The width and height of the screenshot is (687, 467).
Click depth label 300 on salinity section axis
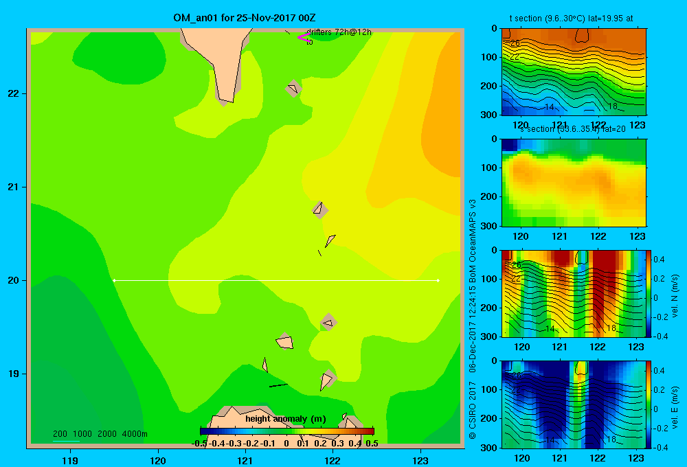pos(488,226)
